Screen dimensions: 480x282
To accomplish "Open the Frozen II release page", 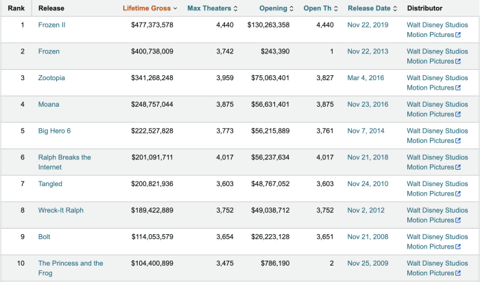I will (52, 25).
